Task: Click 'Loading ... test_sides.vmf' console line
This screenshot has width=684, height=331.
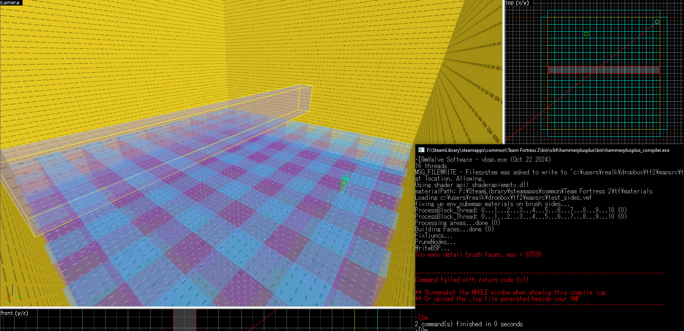Action: tap(503, 198)
